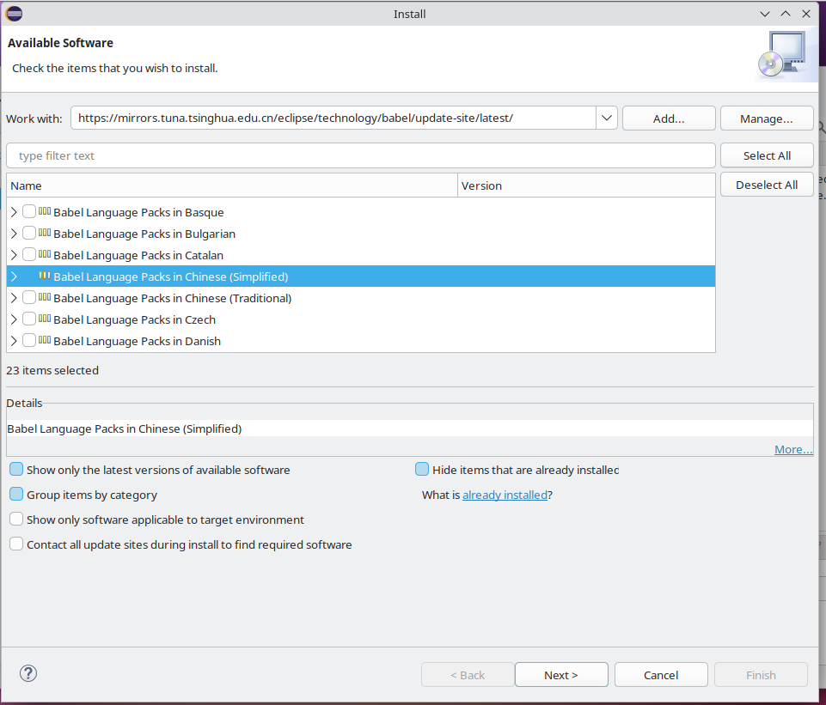Maximize the window using the up-chevron button
826x705 pixels.
pyautogui.click(x=786, y=14)
